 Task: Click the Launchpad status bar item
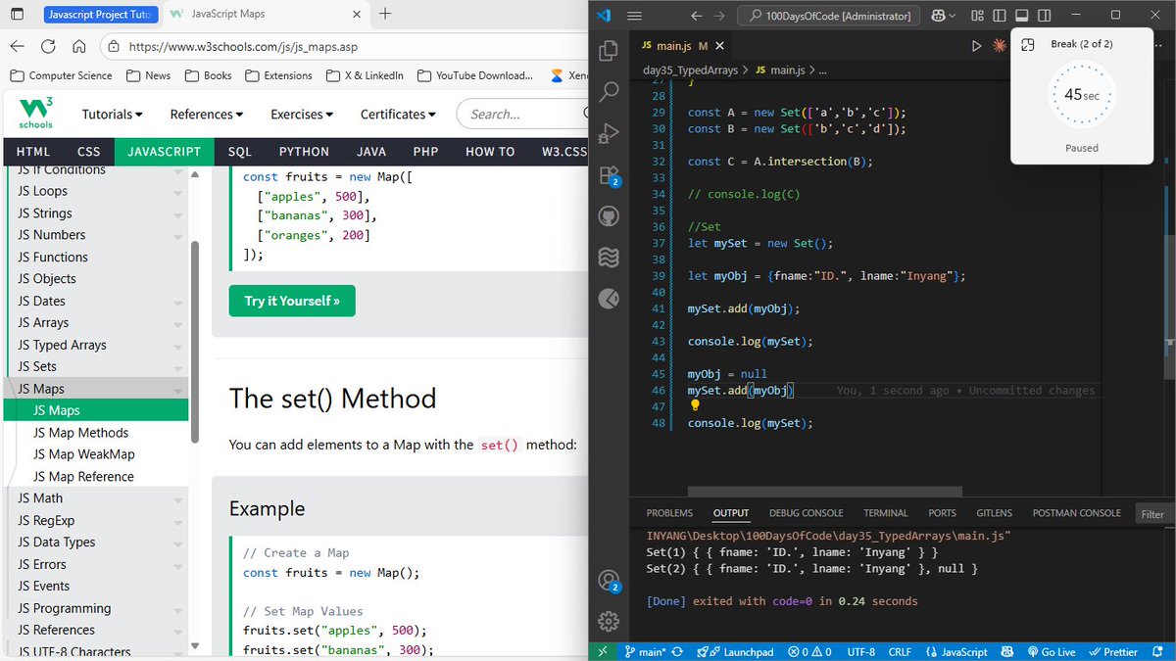[x=734, y=652]
